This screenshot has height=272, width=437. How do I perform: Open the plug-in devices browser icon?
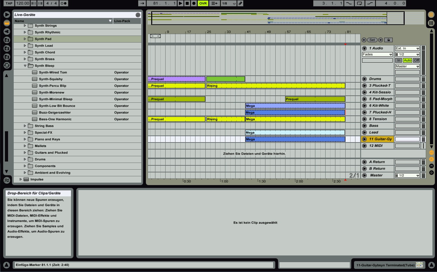click(7, 31)
